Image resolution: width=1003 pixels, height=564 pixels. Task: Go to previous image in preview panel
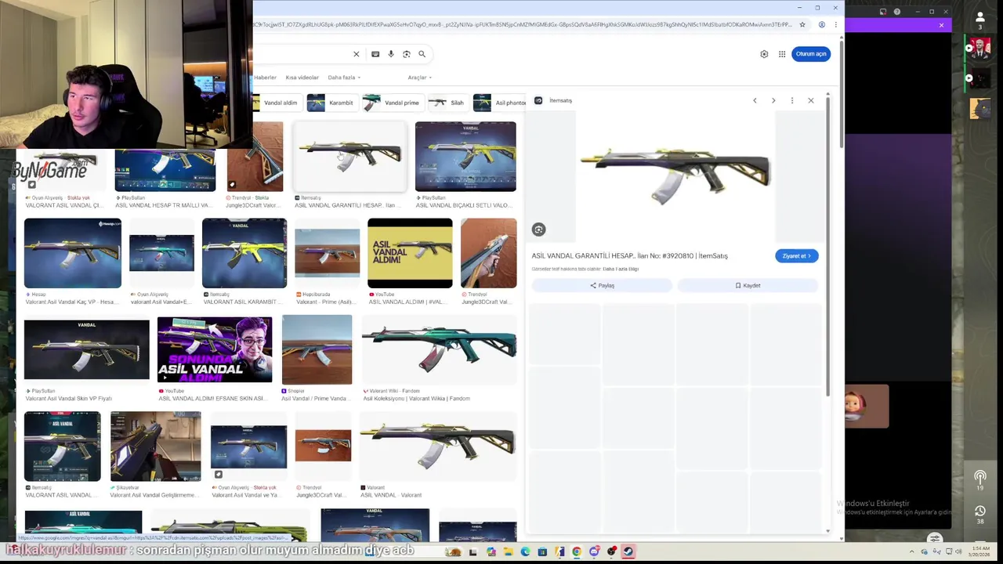755,100
